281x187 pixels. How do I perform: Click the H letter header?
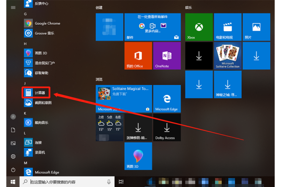25,43
